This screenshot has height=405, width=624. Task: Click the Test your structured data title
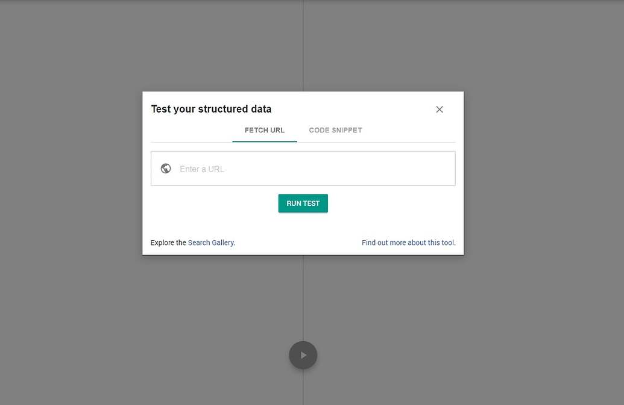click(211, 109)
